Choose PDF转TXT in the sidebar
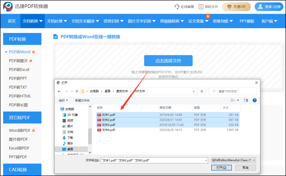This screenshot has width=286, height=176. (x=18, y=87)
